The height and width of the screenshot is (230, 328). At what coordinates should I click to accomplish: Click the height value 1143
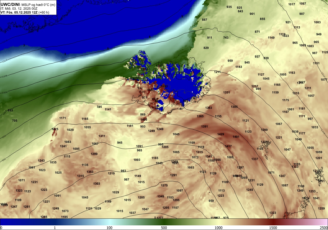[x=239, y=67]
